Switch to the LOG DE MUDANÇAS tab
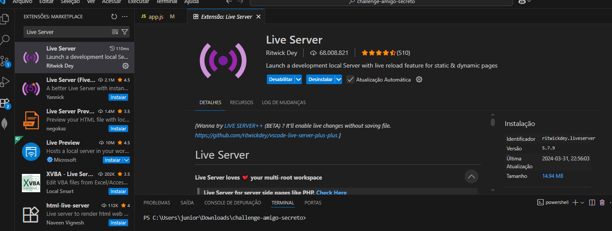The height and width of the screenshot is (231, 612). 284,102
